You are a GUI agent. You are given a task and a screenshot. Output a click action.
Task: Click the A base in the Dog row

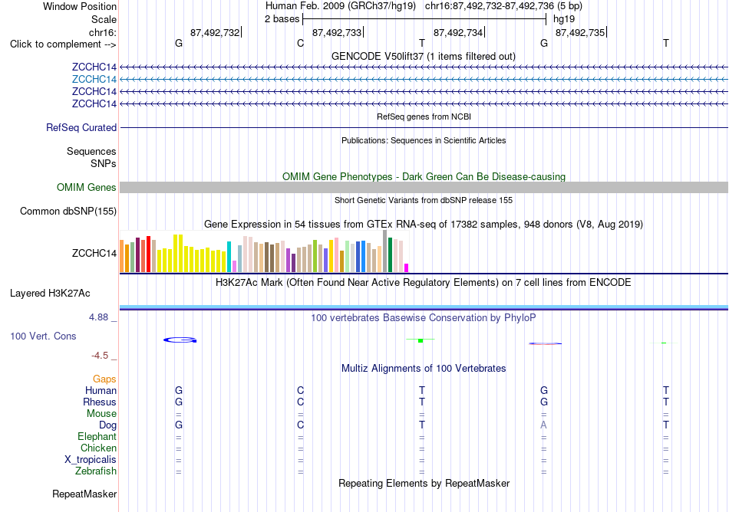[x=543, y=425]
